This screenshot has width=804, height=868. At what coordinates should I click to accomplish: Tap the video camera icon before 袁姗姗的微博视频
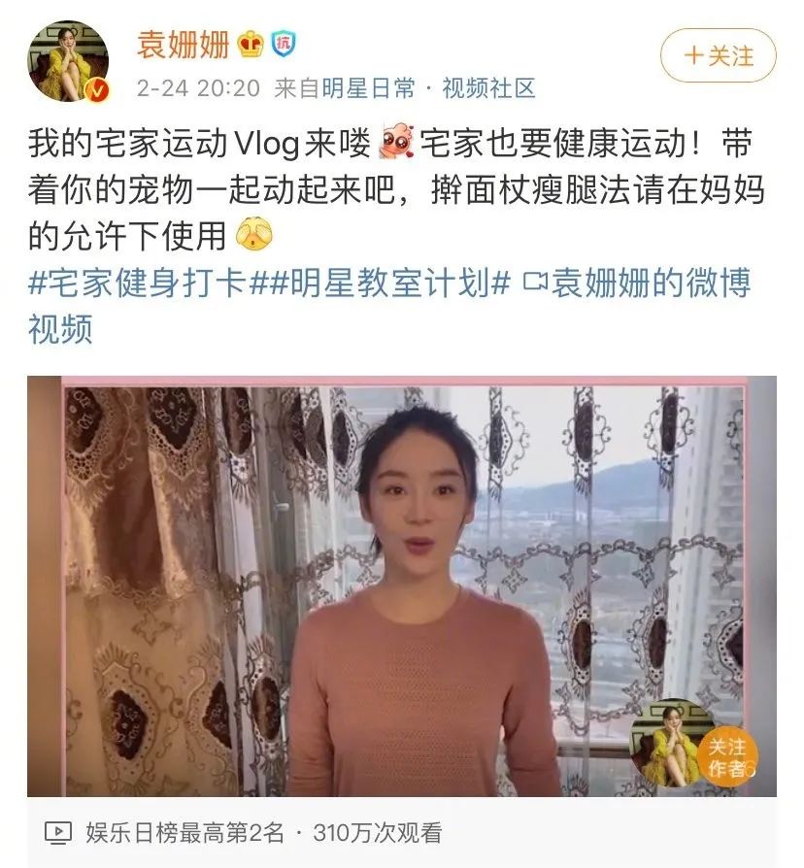[x=535, y=282]
